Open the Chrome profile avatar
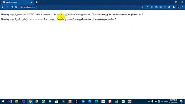Viewport: 185px width, 104px height. point(178,7)
